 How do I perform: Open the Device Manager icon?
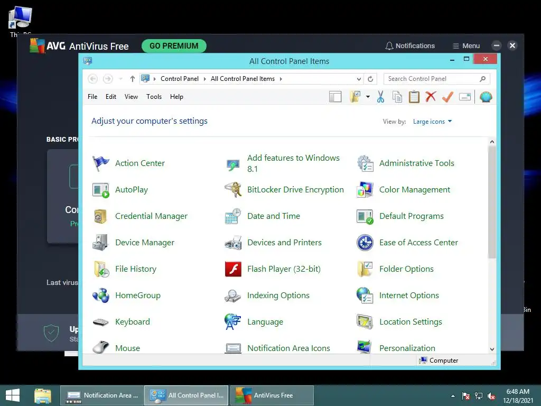100,243
